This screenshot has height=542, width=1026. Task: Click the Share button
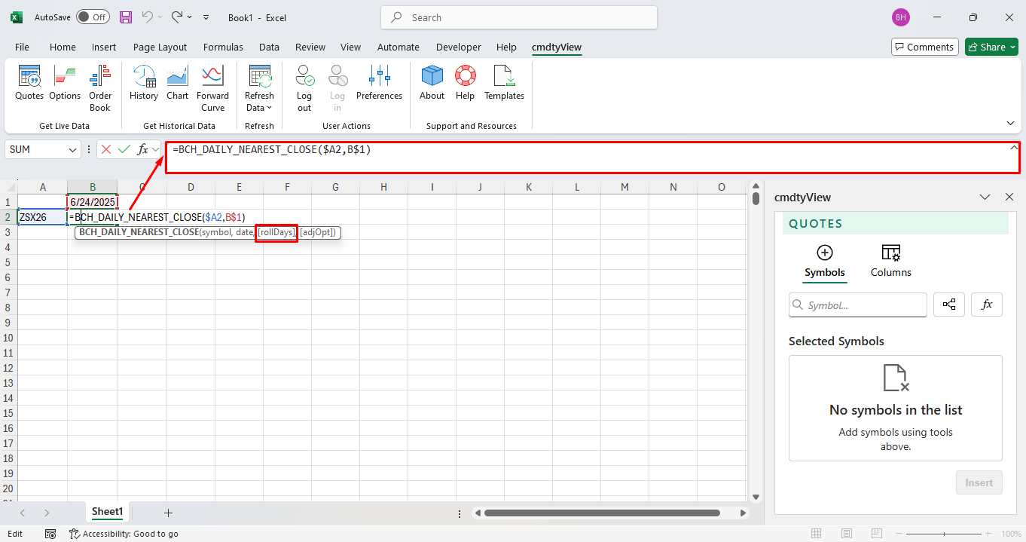[992, 47]
